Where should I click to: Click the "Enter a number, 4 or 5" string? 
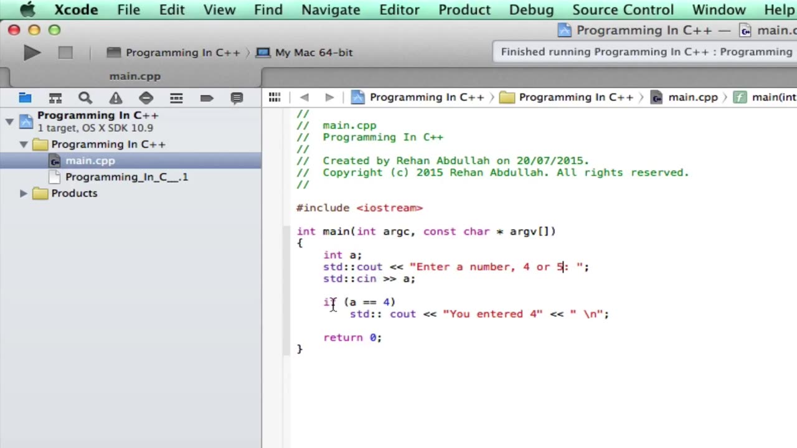coord(496,267)
